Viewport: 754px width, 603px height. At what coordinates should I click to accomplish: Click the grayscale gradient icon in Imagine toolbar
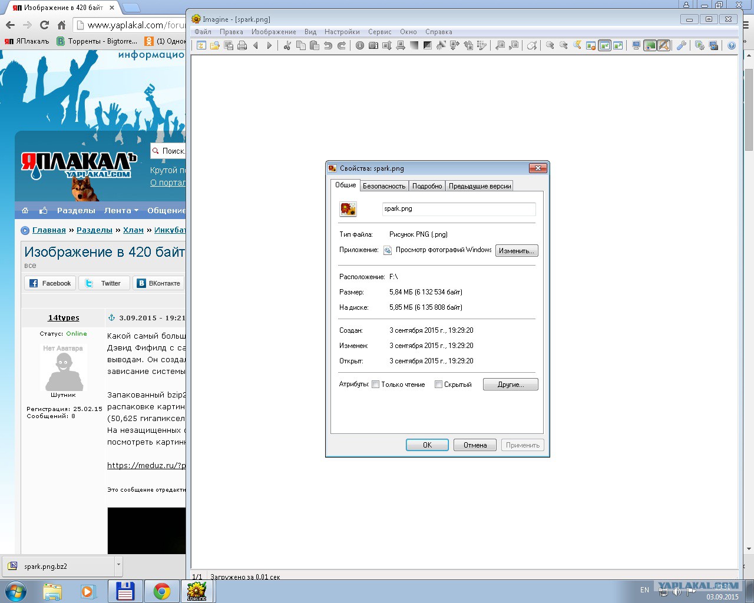(x=414, y=45)
